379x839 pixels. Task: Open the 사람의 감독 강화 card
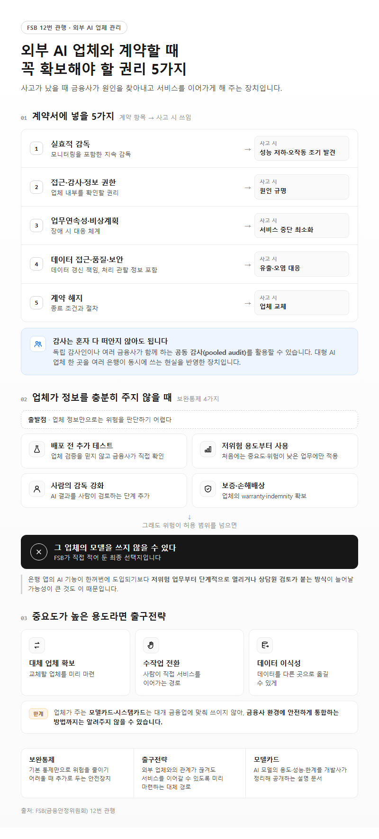pyautogui.click(x=104, y=490)
